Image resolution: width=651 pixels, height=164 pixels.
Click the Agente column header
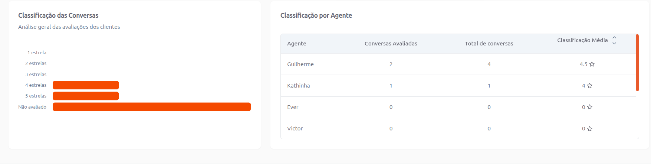coord(297,44)
